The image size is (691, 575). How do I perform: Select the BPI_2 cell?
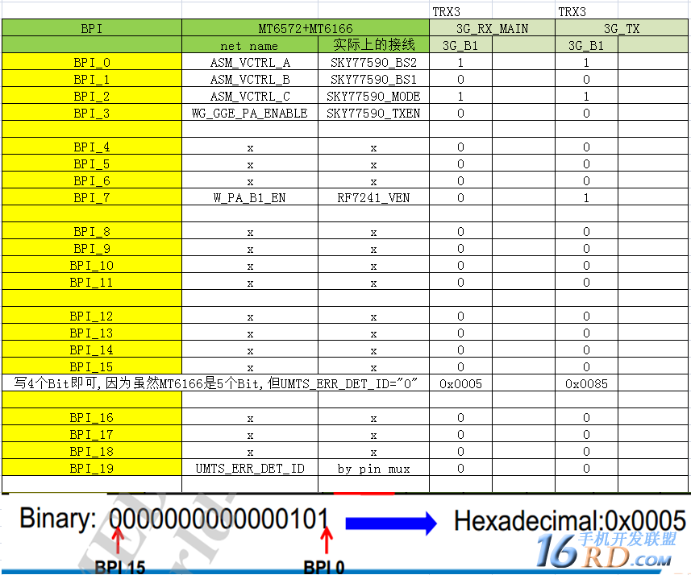click(92, 96)
